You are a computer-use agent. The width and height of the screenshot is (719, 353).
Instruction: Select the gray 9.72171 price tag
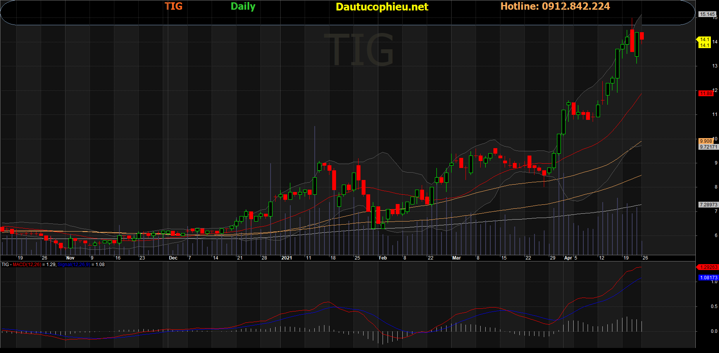[x=708, y=147]
